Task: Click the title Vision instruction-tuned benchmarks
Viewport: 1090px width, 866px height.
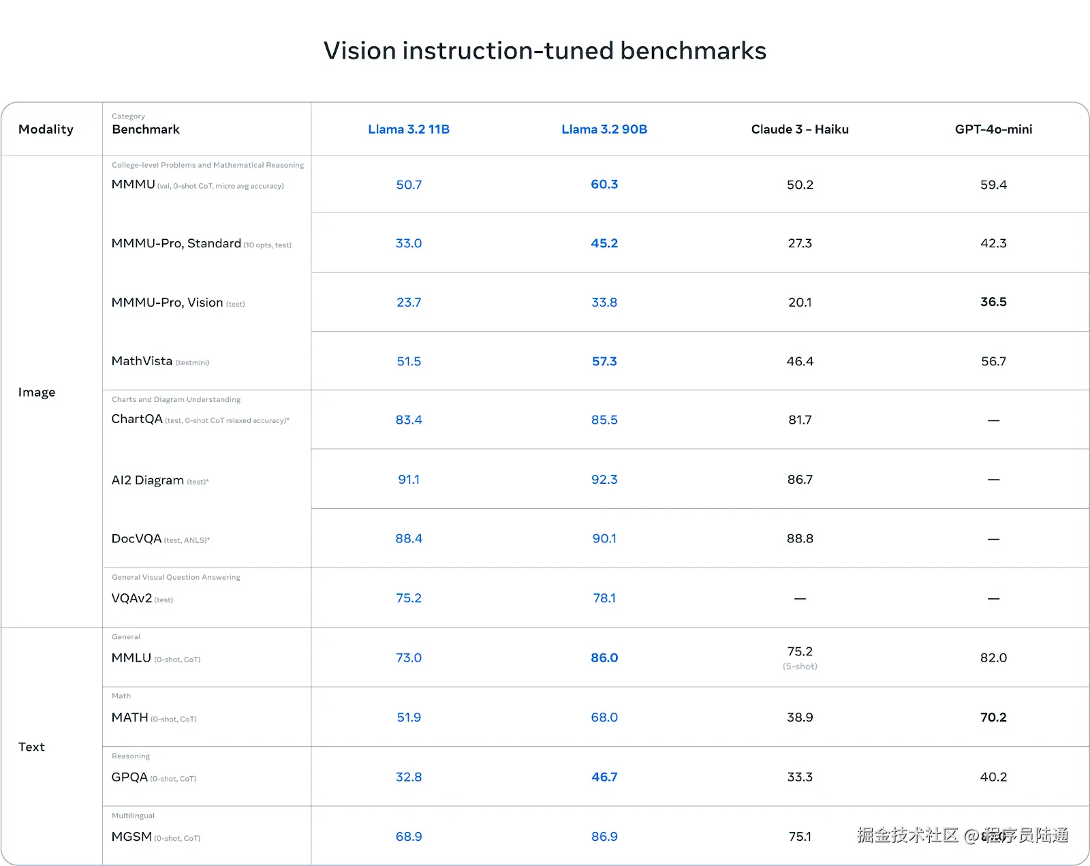Action: pos(545,50)
